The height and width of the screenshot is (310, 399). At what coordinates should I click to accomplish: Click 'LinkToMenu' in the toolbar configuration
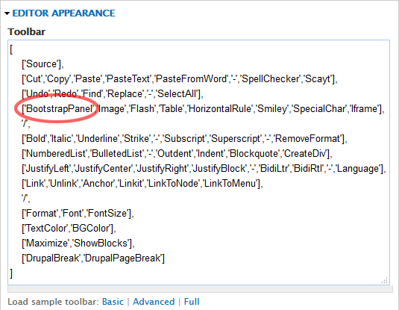point(230,184)
